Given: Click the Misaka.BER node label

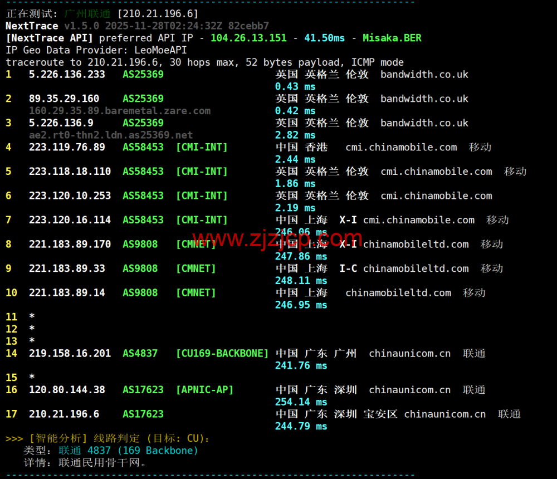Looking at the screenshot, I should pyautogui.click(x=392, y=38).
